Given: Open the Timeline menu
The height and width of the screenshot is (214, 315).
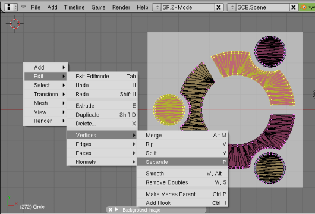Looking at the screenshot, I should point(74,8).
